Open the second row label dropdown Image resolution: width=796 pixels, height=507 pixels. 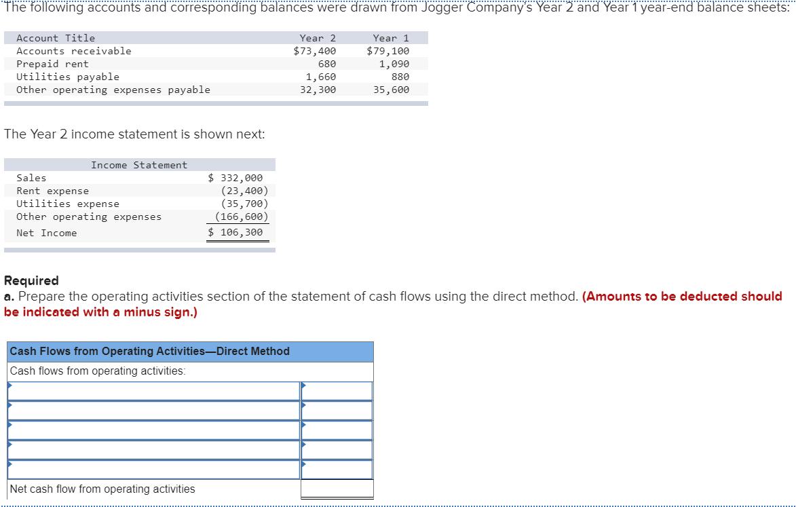tap(153, 411)
